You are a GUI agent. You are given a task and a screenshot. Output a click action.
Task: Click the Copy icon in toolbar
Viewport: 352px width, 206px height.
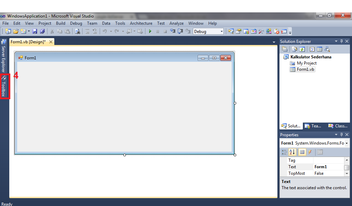(x=59, y=31)
